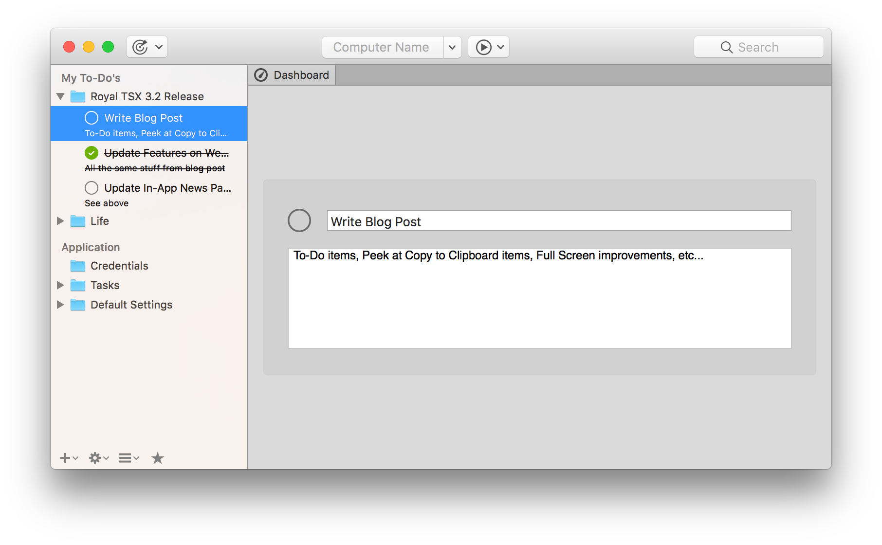Screen dimensions: 882x545
Task: Open the list view options menu icon
Action: pos(129,458)
